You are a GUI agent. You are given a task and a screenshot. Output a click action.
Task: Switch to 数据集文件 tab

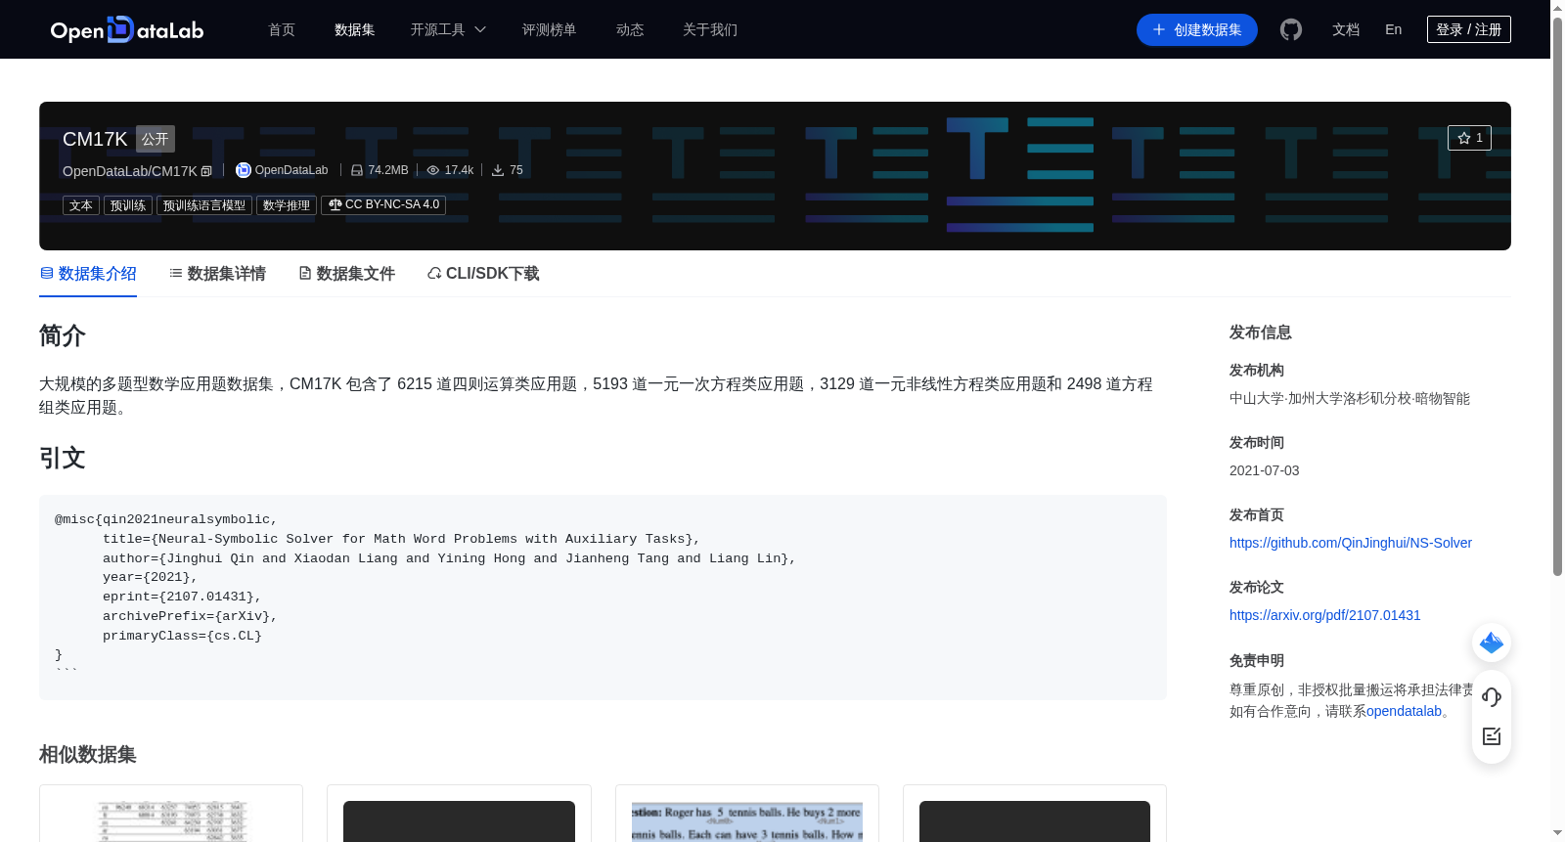[346, 274]
